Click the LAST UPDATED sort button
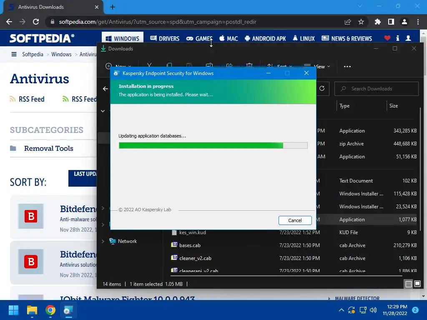The width and height of the screenshot is (427, 320). (x=83, y=178)
